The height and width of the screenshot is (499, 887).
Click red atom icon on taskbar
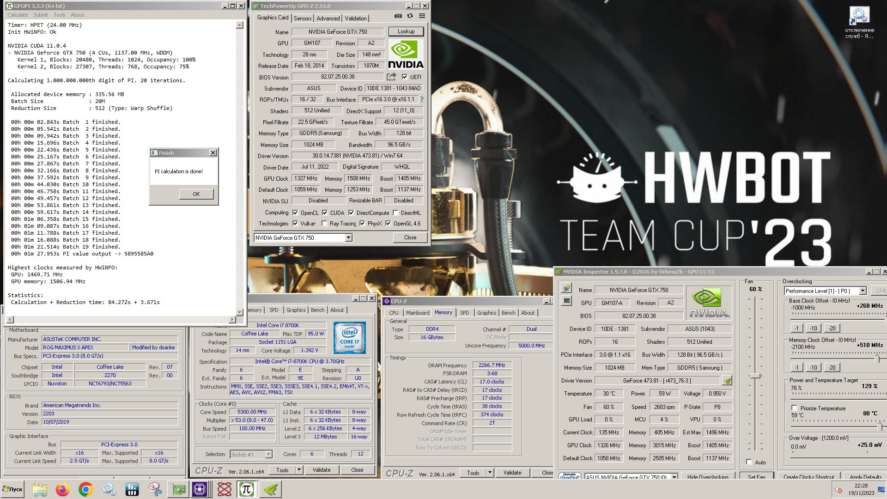(x=225, y=489)
